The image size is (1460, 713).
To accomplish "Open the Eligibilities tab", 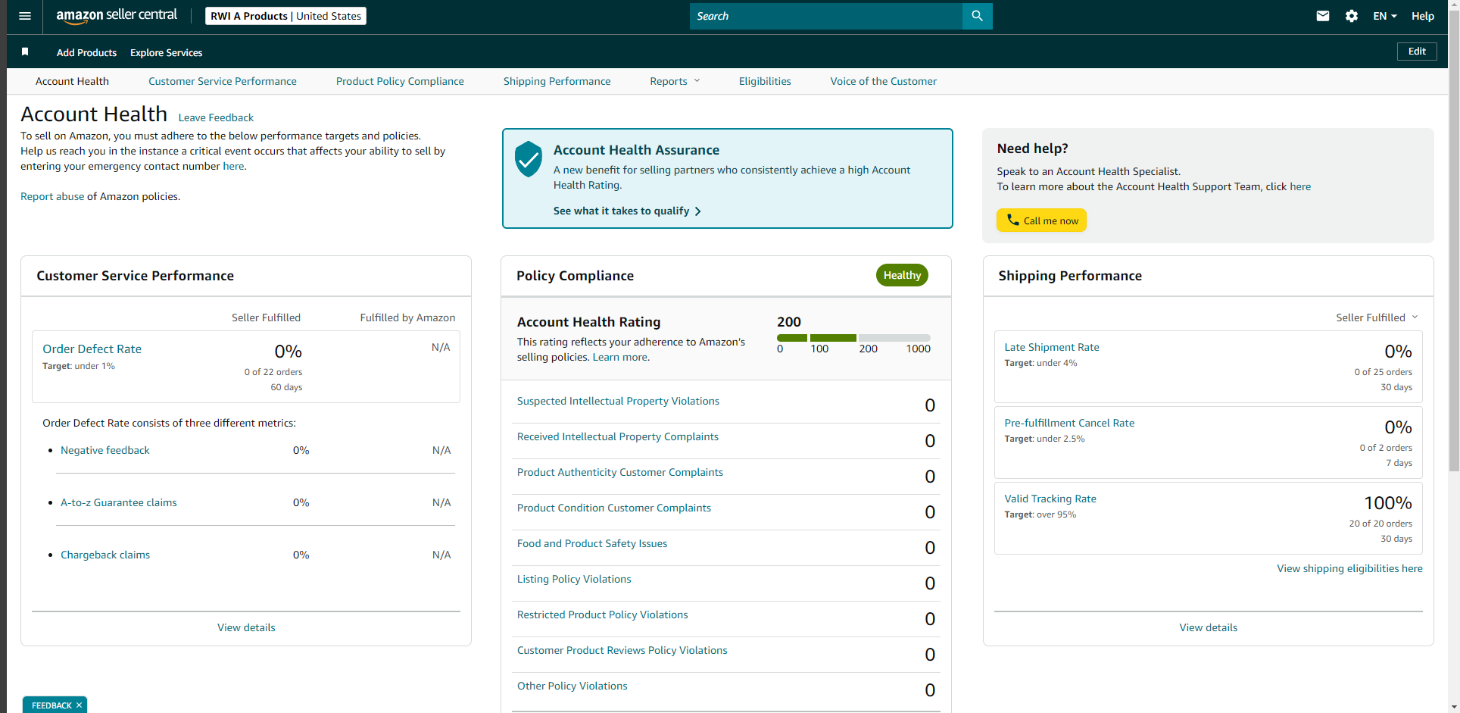I will point(765,81).
